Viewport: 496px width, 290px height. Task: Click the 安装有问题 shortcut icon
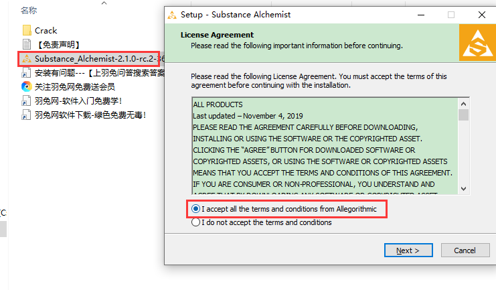coord(27,72)
